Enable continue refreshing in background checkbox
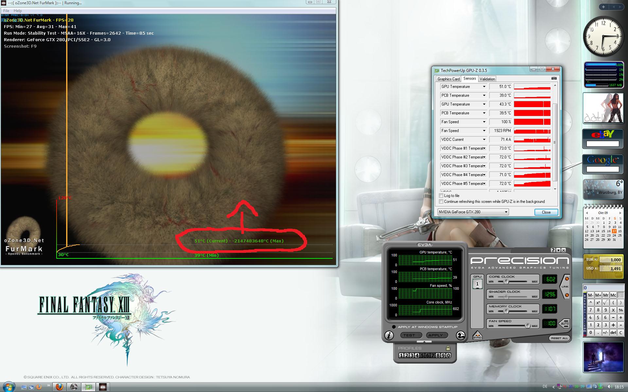This screenshot has height=392, width=628. (441, 202)
